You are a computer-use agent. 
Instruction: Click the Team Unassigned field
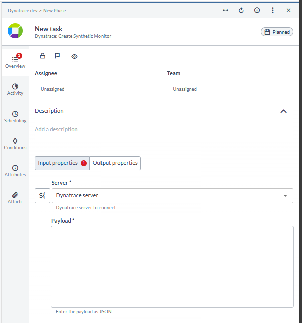(x=185, y=89)
